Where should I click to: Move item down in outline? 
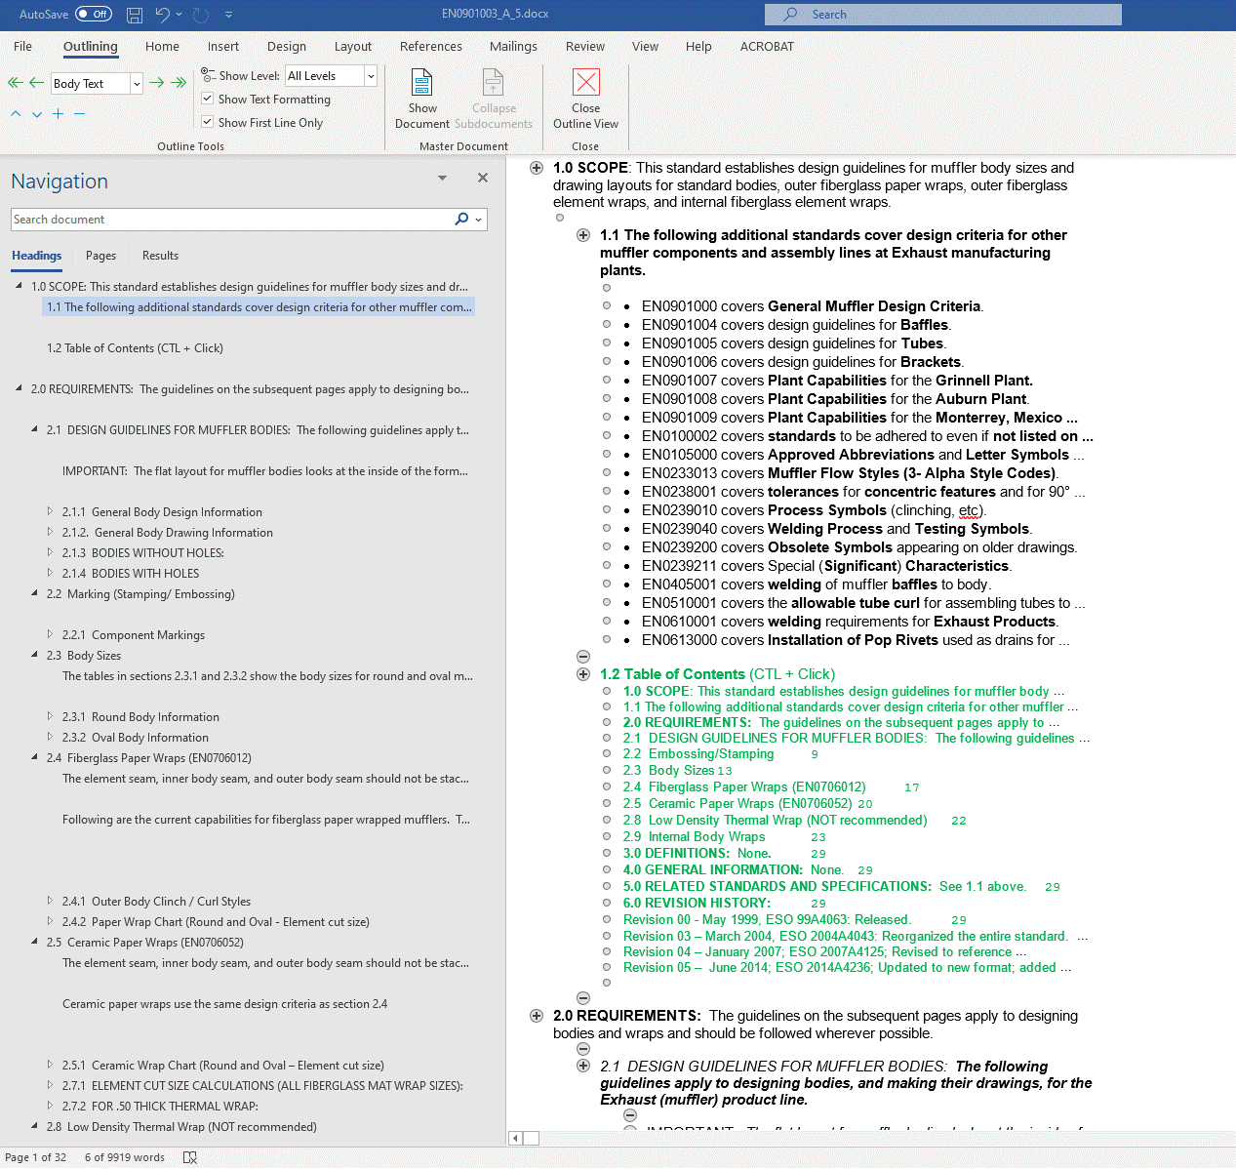tap(37, 114)
